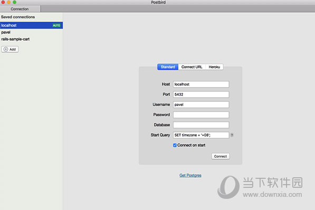Click the AUTO badge on localhost
This screenshot has width=315, height=210.
click(x=56, y=25)
